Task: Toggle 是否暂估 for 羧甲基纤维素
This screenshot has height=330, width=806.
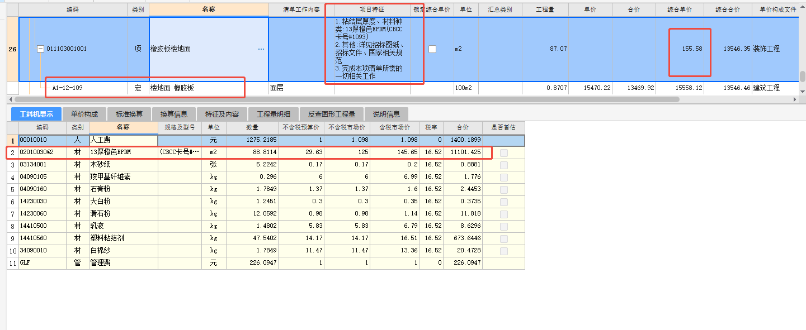Action: (504, 177)
